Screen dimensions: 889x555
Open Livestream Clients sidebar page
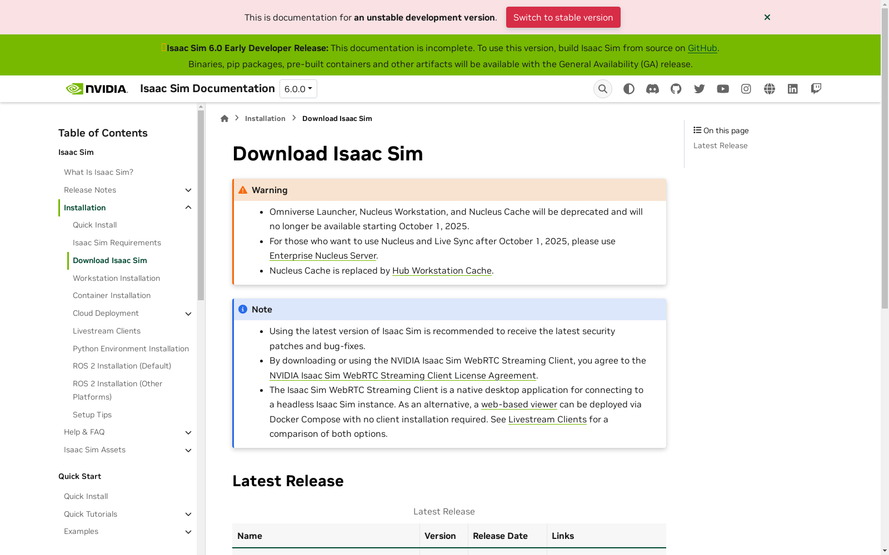(x=107, y=331)
